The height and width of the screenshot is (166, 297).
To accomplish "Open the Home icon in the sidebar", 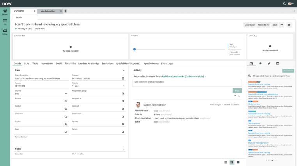I will coord(5,12).
